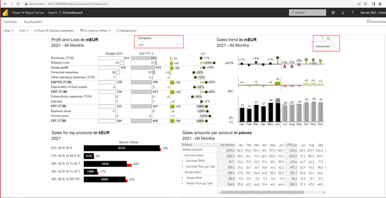Open the browser side panel icon
The image size is (386, 198).
pos(374,4)
